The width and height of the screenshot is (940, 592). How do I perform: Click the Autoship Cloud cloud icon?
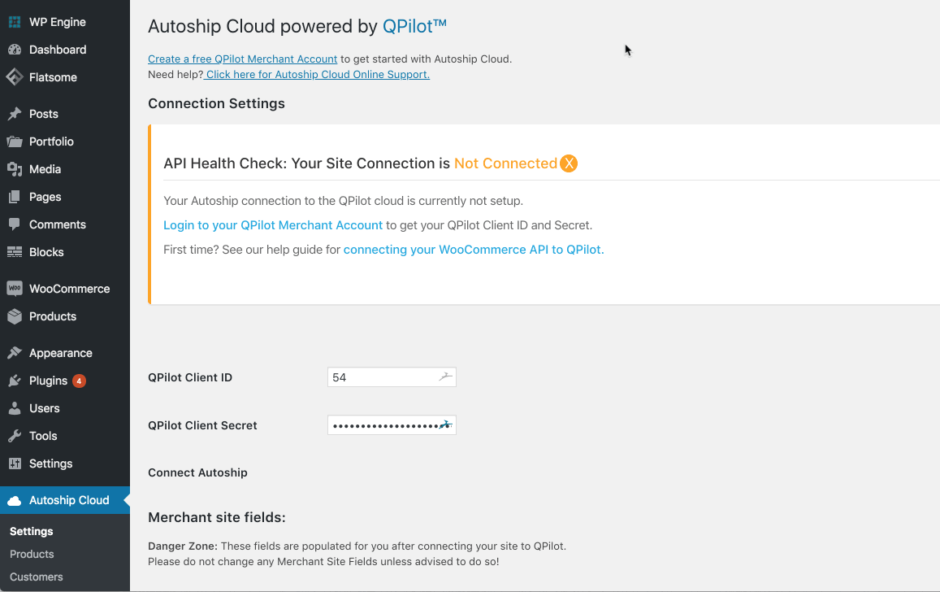pos(15,500)
